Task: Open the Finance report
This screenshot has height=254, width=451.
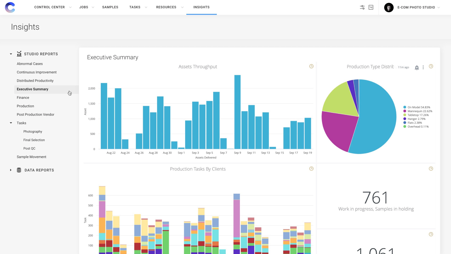Action: [x=23, y=97]
